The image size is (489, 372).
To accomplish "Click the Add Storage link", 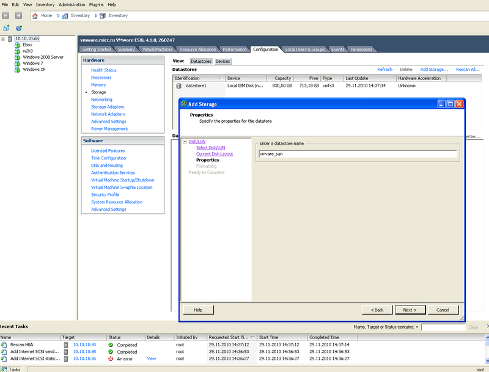I will (x=434, y=70).
